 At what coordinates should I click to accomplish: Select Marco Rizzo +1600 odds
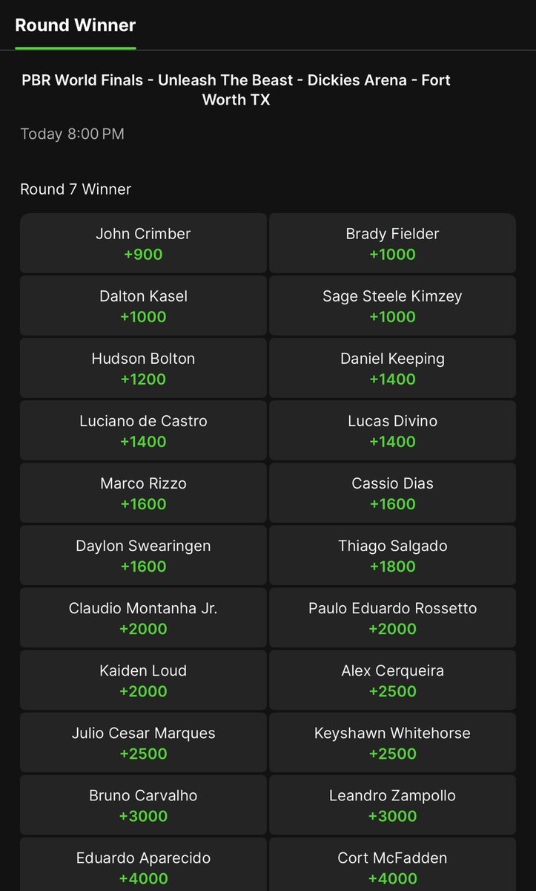tap(143, 493)
